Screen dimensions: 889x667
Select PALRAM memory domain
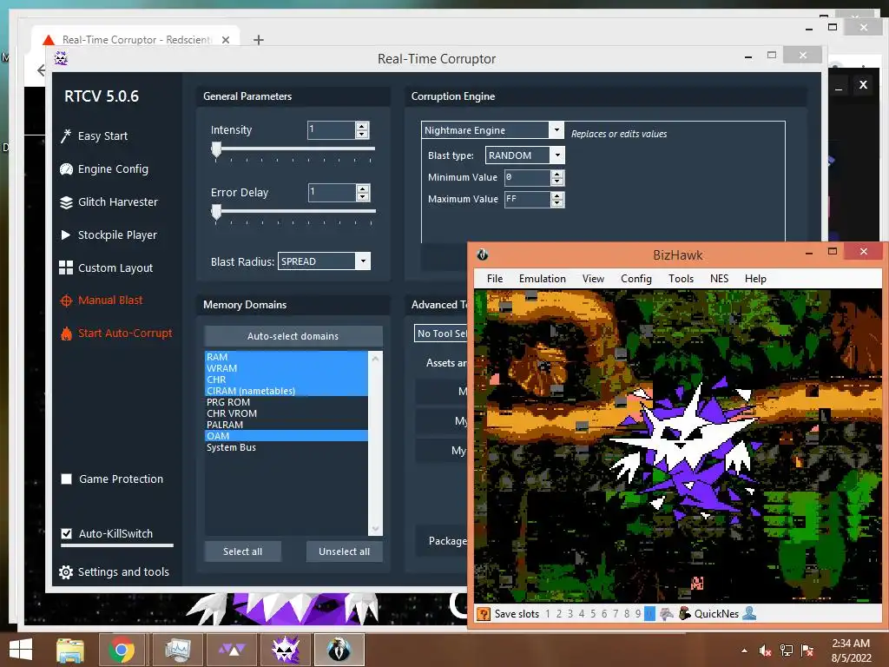[x=286, y=425]
